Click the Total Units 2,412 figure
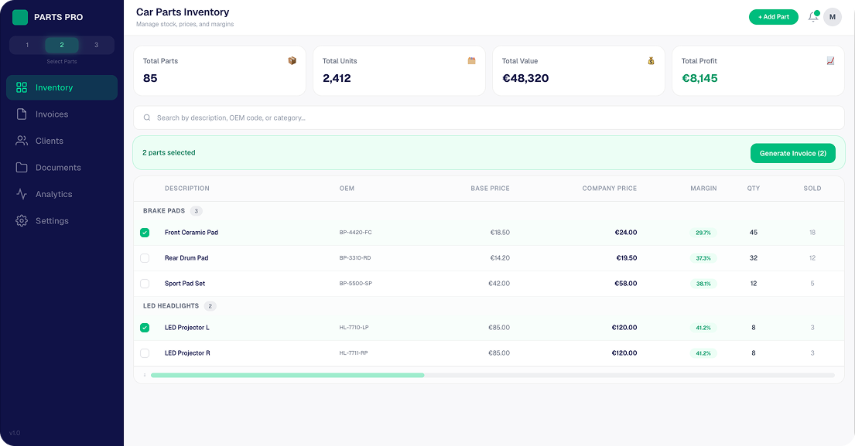Image resolution: width=855 pixels, height=446 pixels. tap(337, 78)
